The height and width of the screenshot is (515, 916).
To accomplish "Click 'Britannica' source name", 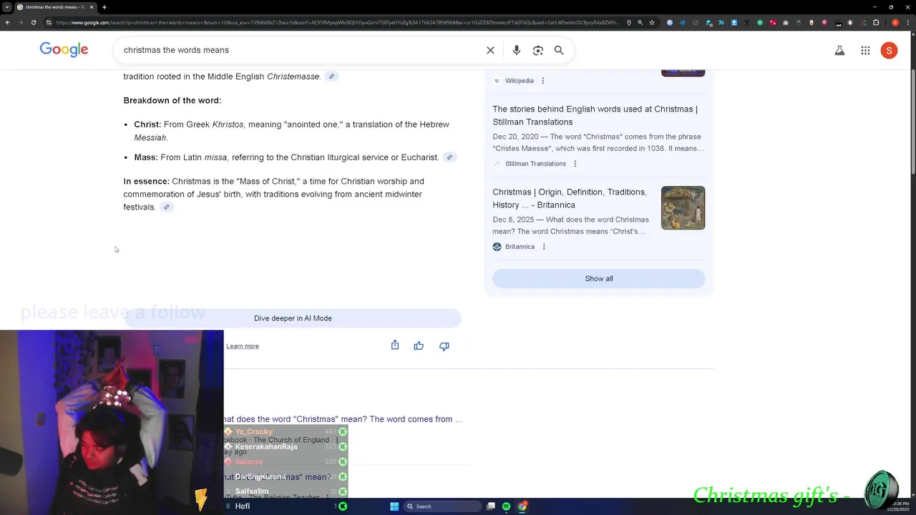I will point(520,247).
